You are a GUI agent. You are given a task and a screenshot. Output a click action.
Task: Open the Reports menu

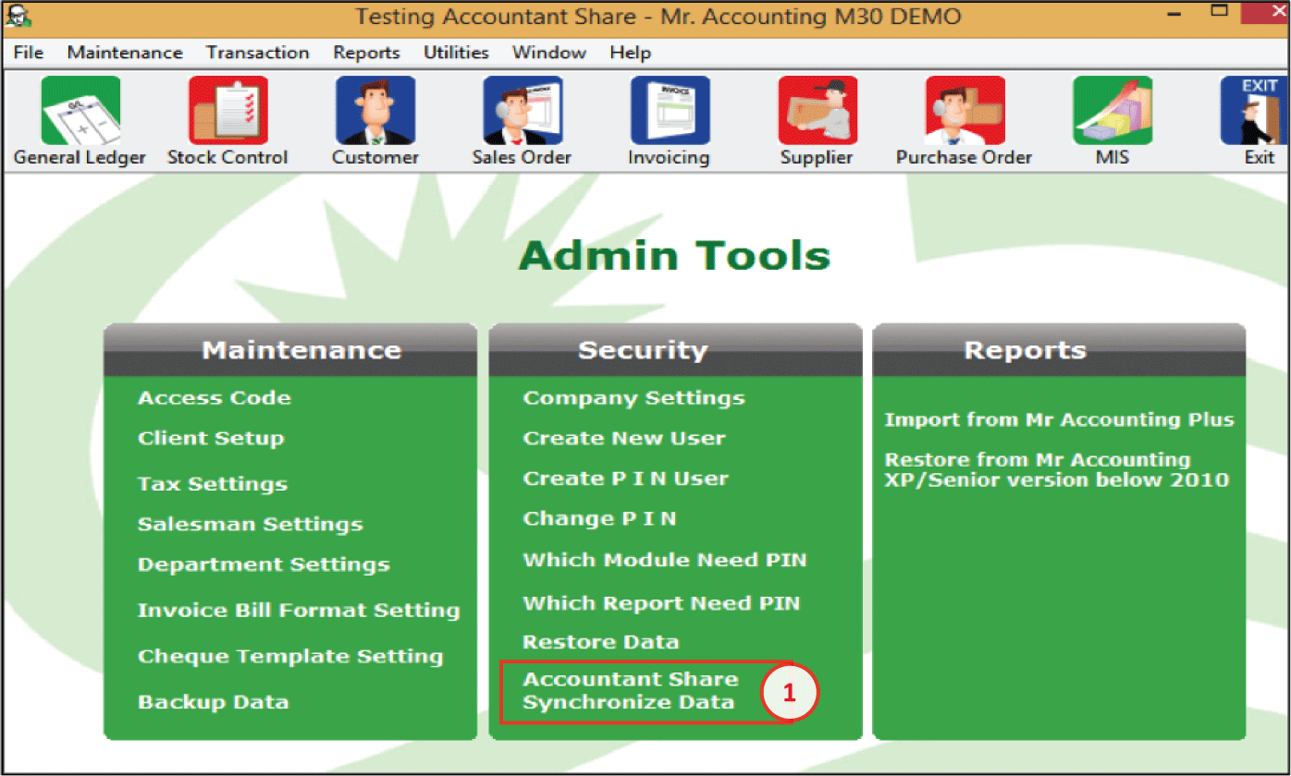tap(367, 53)
